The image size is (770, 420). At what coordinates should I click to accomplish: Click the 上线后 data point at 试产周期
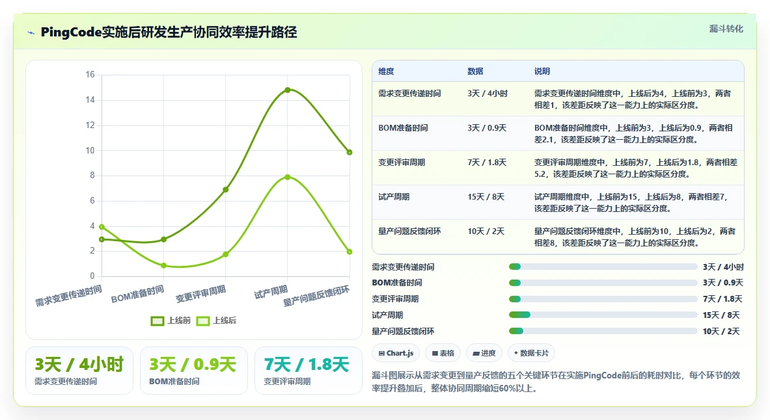(x=288, y=177)
